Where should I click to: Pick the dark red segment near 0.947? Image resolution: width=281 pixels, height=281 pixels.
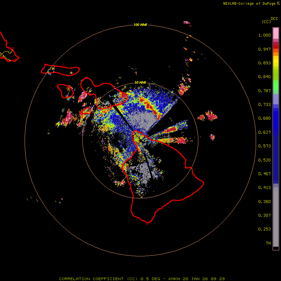276,47
